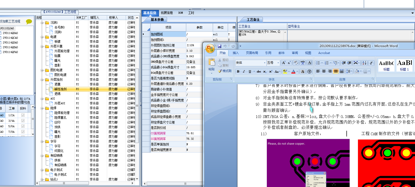The image size is (415, 187).
Task: Collapse the 外层蚀刻 tree folder
Action: pyautogui.click(x=42, y=79)
